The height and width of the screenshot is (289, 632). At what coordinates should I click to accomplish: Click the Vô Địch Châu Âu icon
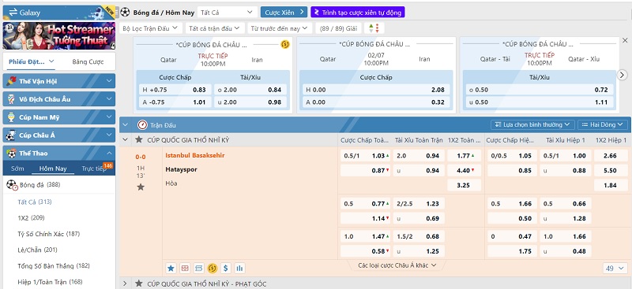(x=11, y=99)
